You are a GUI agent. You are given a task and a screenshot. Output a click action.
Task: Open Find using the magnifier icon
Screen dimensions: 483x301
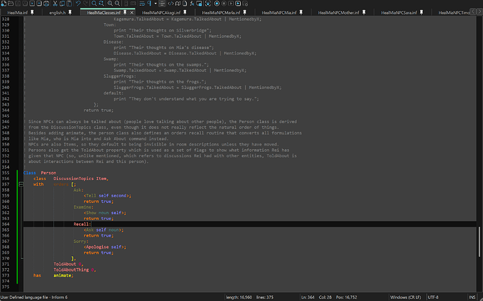[94, 3]
